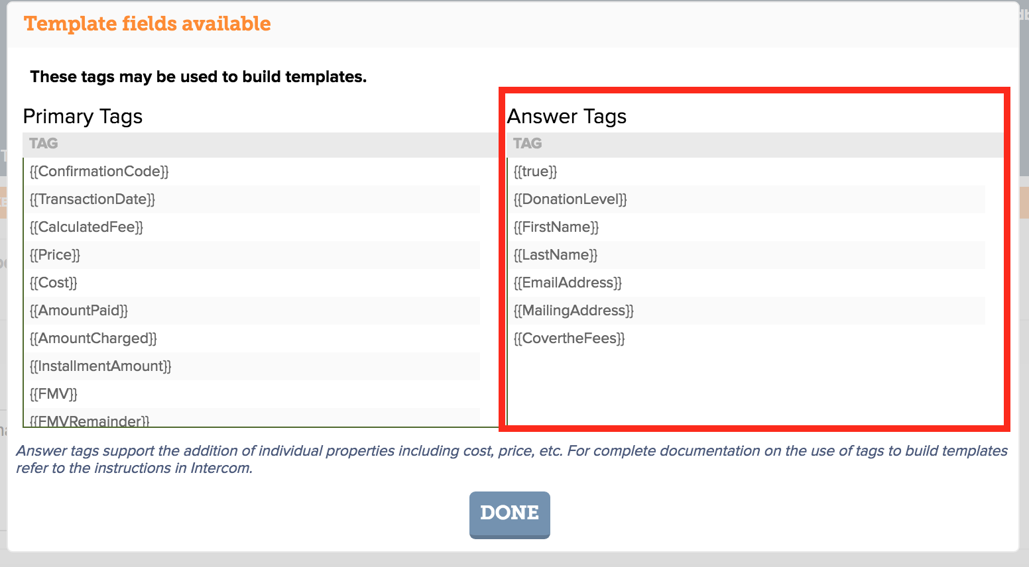Pick the {{AmountCharged}} tag
Screen dimensions: 1029x567
coord(93,338)
